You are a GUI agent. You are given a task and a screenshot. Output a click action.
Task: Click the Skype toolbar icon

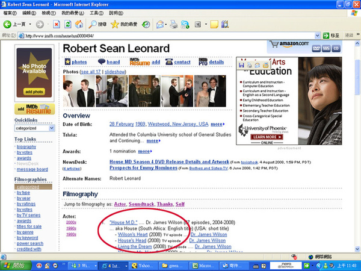click(185, 24)
